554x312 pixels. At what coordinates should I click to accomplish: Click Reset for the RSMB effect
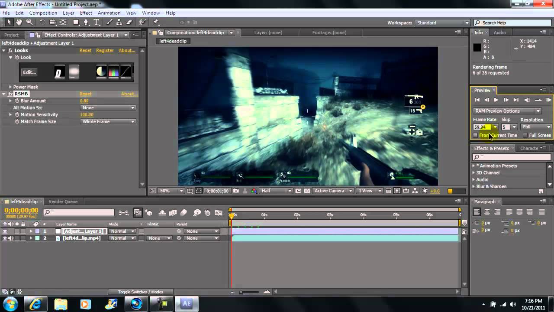click(85, 94)
